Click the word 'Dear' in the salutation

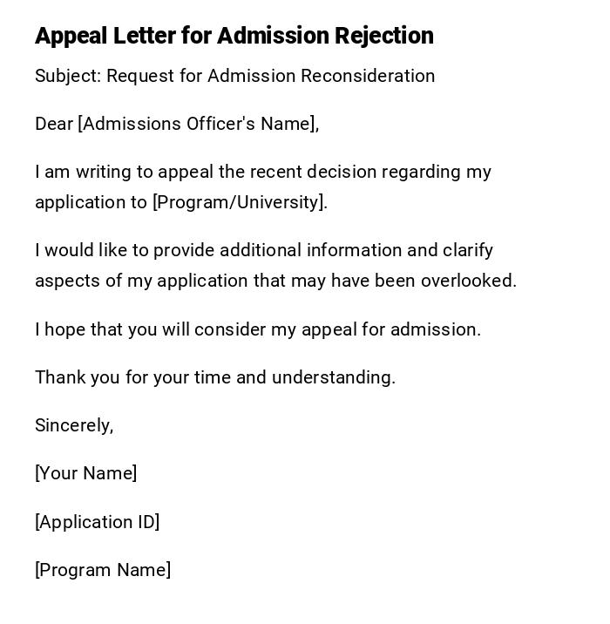click(x=53, y=124)
